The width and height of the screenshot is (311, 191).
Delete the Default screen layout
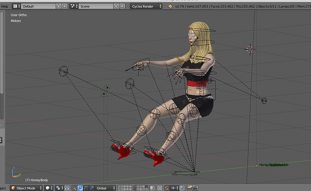click(64, 6)
